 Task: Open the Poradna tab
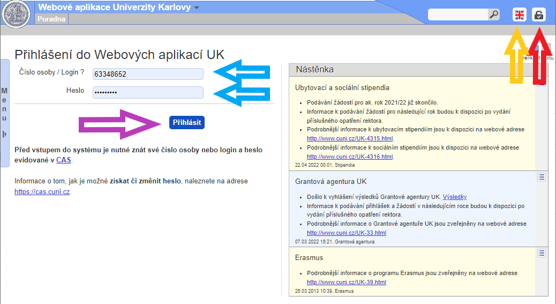[52, 19]
